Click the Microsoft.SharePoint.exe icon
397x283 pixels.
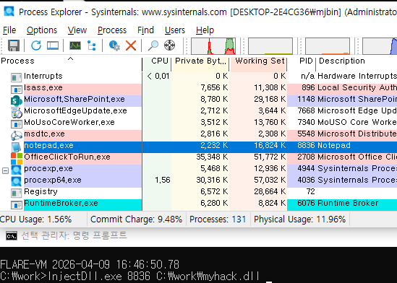click(17, 101)
